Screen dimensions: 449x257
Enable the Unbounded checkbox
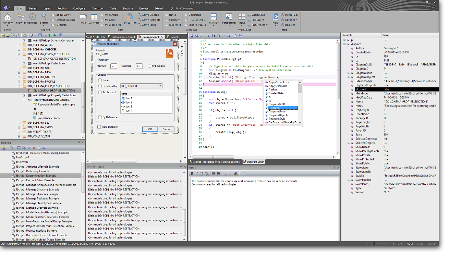point(149,66)
